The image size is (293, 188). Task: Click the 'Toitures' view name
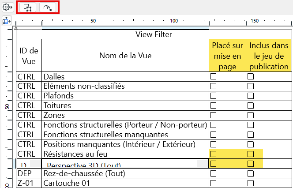(125, 105)
